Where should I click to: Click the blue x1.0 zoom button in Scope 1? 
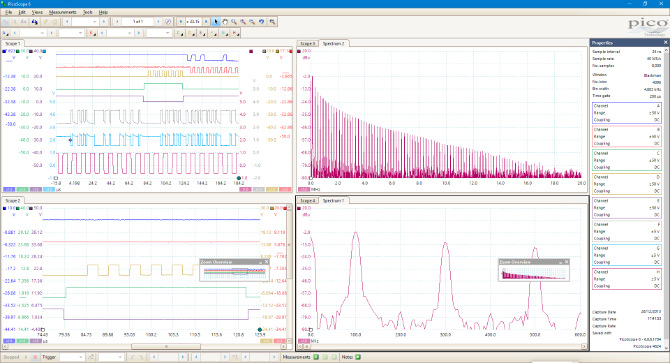pyautogui.click(x=8, y=189)
